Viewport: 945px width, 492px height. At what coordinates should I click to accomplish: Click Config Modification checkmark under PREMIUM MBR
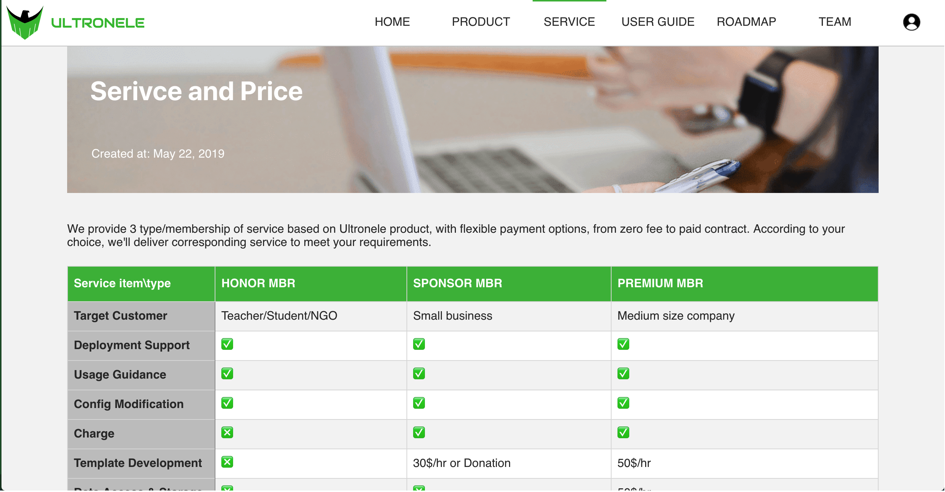[623, 403]
